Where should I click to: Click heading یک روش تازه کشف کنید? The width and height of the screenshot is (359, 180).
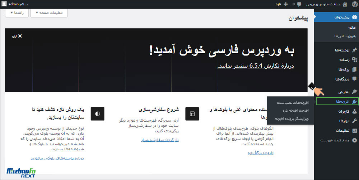57,113
